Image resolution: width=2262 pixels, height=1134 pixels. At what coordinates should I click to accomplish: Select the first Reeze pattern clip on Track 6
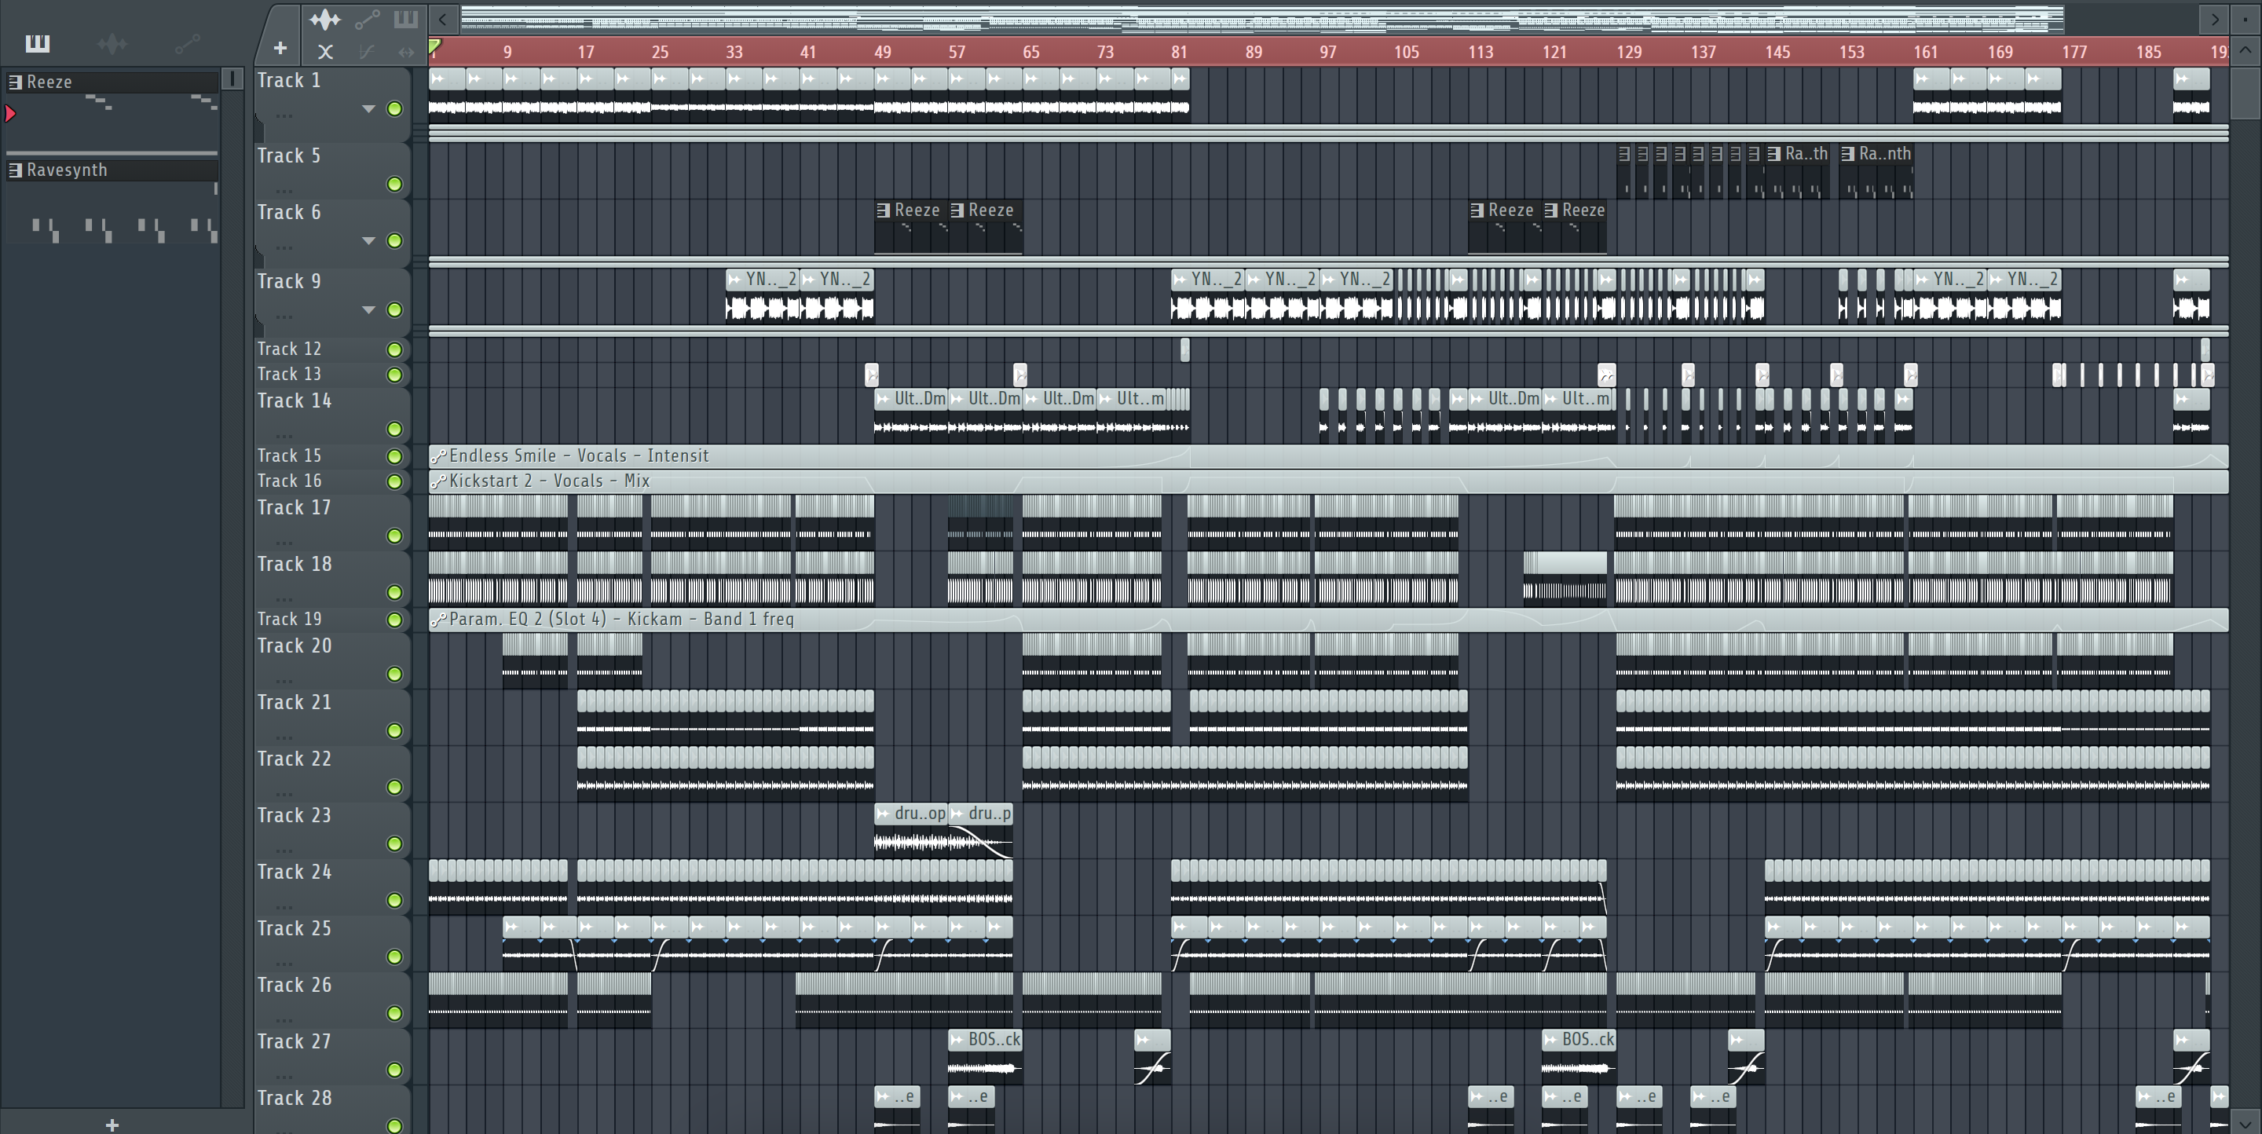910,225
